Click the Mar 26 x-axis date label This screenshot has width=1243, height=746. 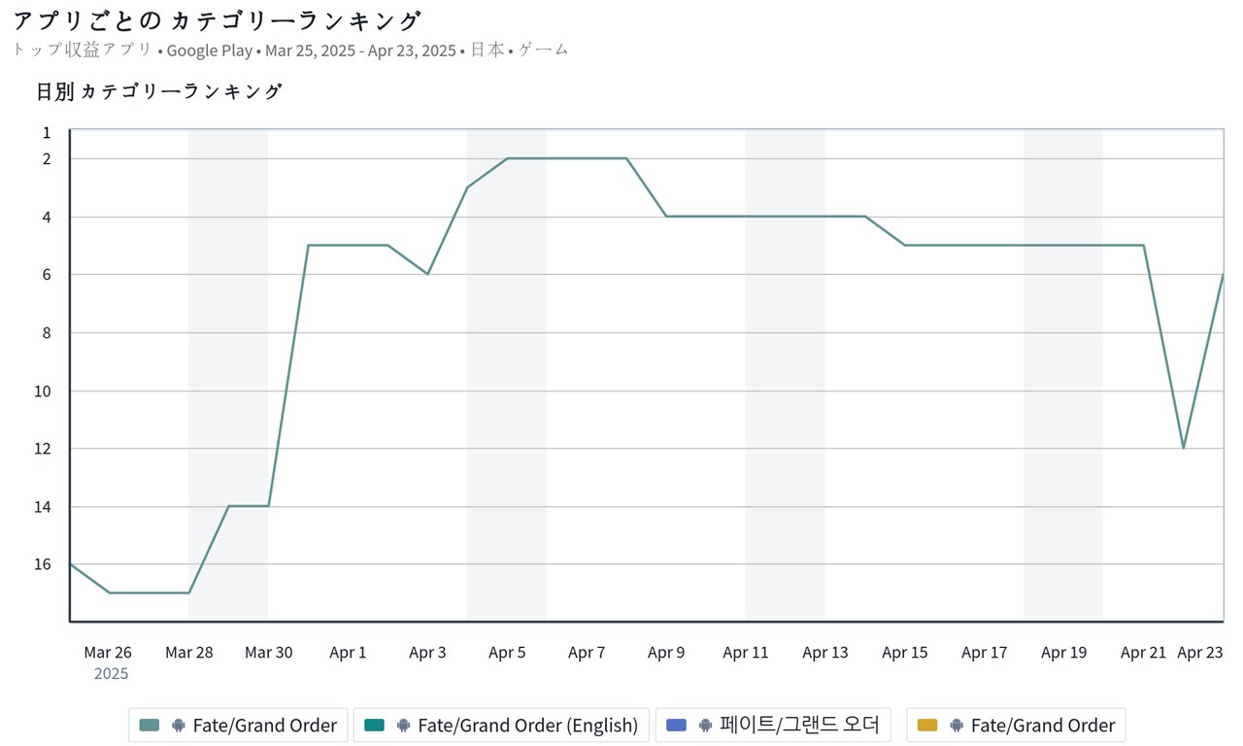pos(108,653)
